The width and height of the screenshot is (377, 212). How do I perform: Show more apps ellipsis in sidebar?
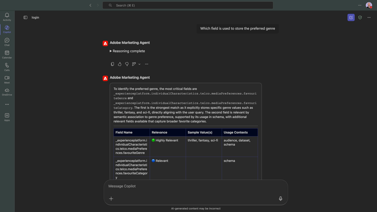[7, 104]
